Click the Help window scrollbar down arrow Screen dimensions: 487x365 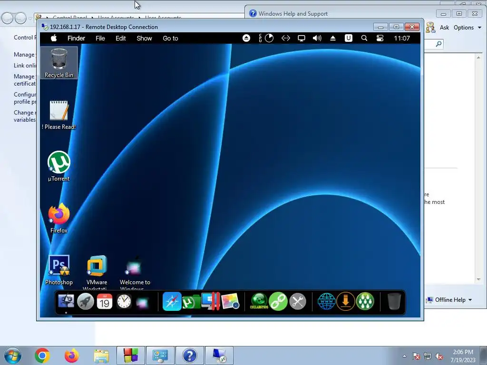point(478,279)
